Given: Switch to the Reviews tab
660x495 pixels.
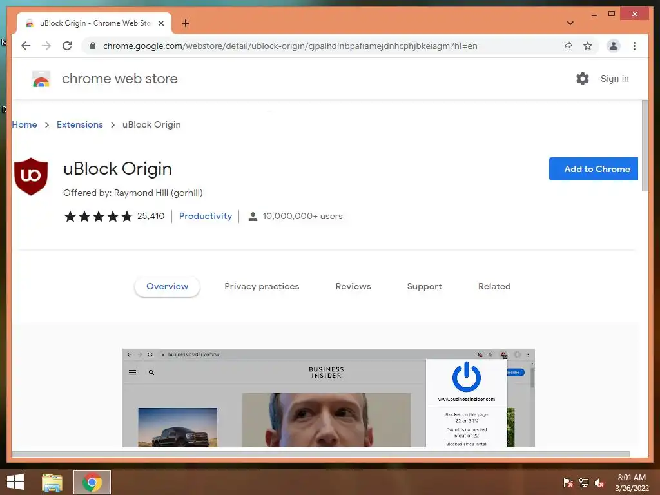Looking at the screenshot, I should (x=353, y=286).
